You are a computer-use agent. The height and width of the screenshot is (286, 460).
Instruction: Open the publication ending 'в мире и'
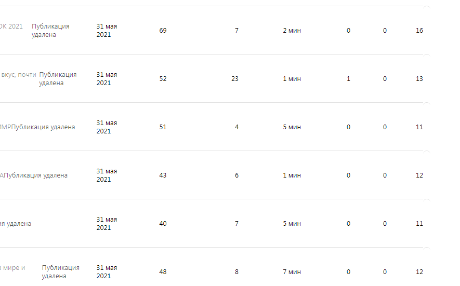pos(12,268)
